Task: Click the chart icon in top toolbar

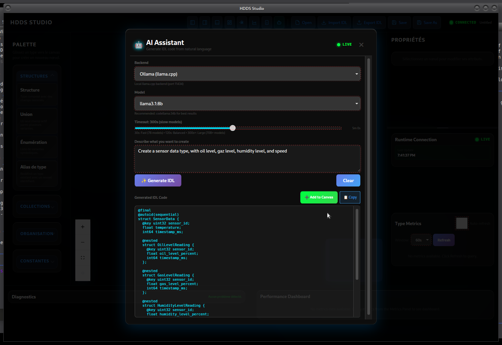Action: [x=254, y=23]
